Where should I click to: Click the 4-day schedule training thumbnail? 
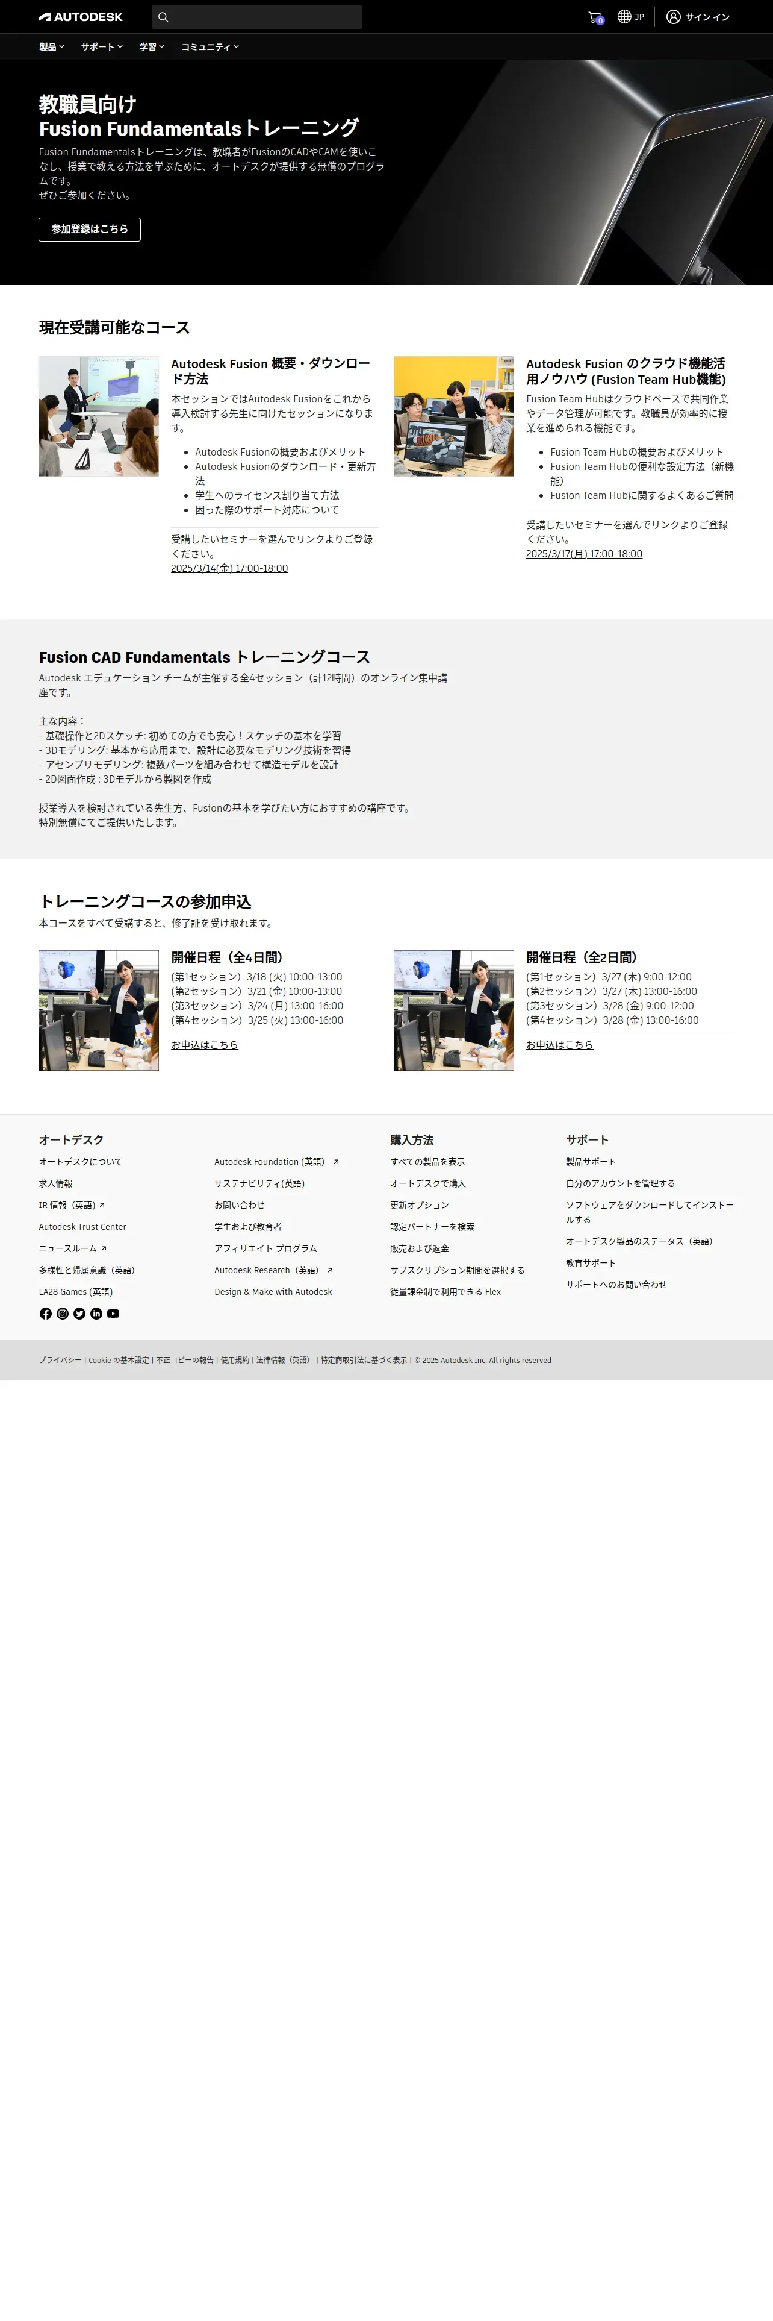click(x=99, y=1010)
